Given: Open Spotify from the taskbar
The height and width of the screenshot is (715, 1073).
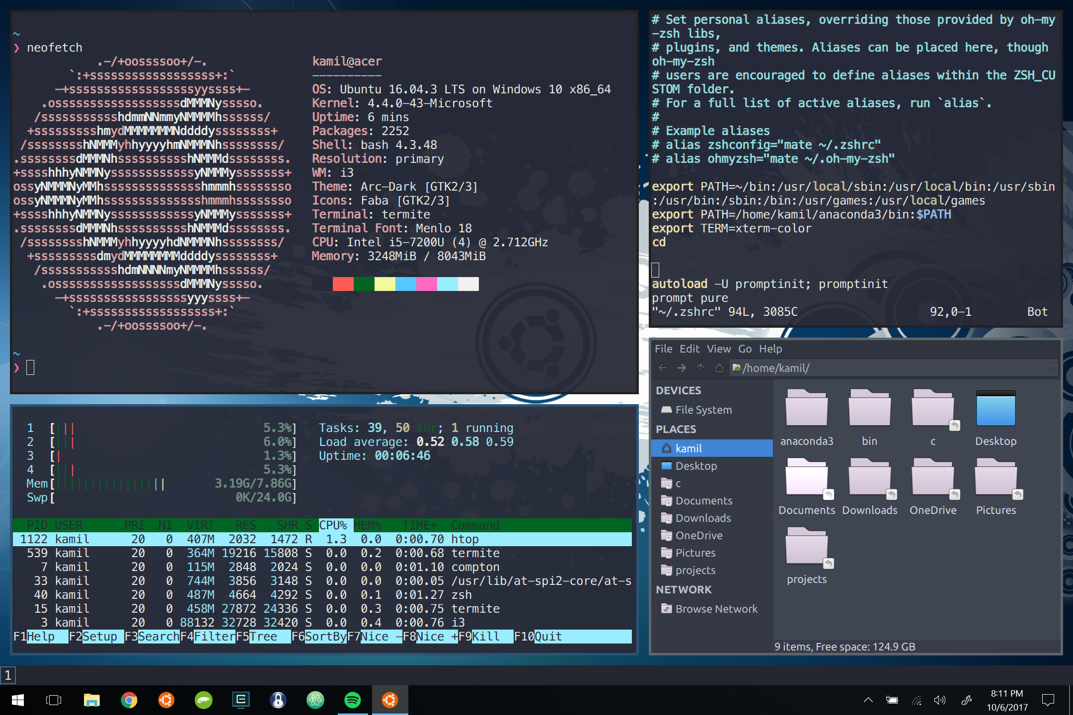Looking at the screenshot, I should 352,700.
